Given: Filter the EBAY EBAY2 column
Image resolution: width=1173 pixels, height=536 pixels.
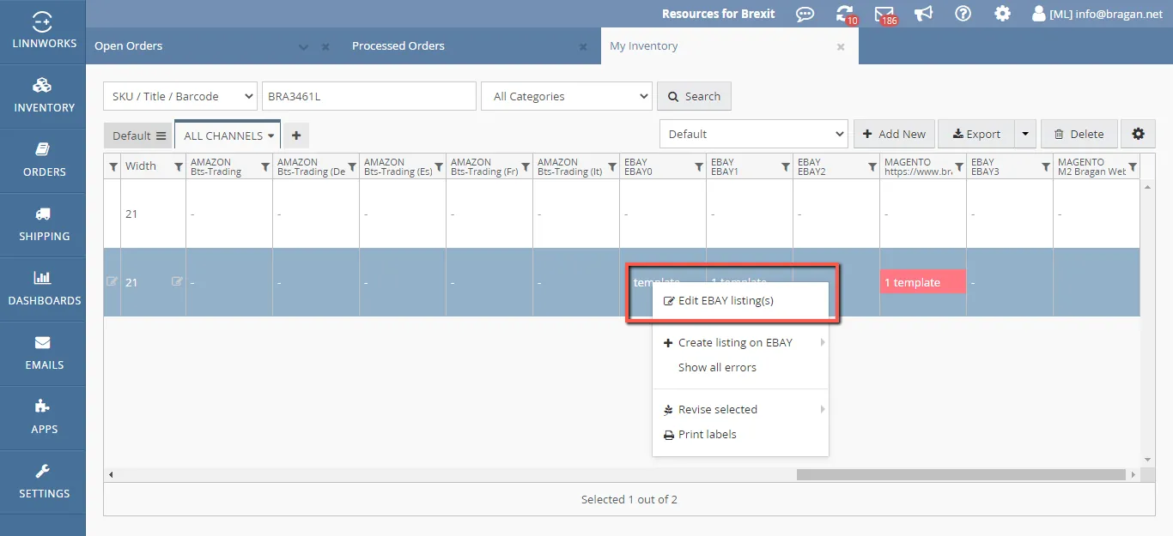Looking at the screenshot, I should (x=872, y=166).
